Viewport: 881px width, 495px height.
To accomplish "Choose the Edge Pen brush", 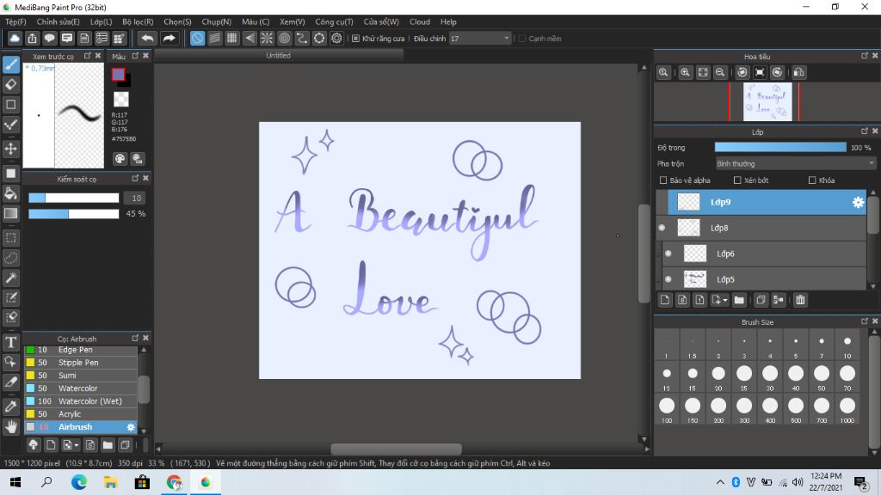I will (81, 350).
